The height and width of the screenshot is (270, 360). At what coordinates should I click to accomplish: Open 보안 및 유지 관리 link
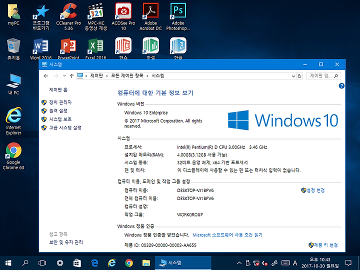point(66,242)
